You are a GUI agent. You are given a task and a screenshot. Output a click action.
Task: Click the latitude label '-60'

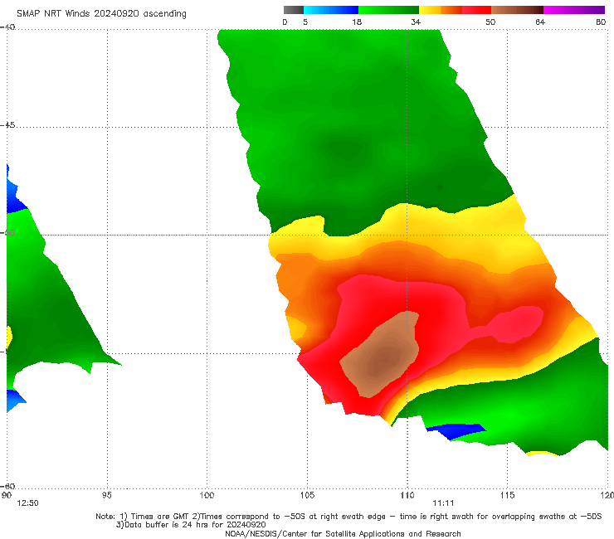coord(7,486)
